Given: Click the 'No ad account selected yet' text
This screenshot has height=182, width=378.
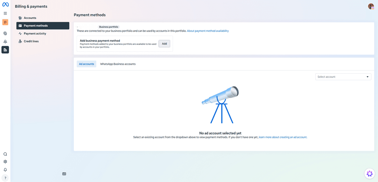Looking at the screenshot, I should (x=220, y=133).
